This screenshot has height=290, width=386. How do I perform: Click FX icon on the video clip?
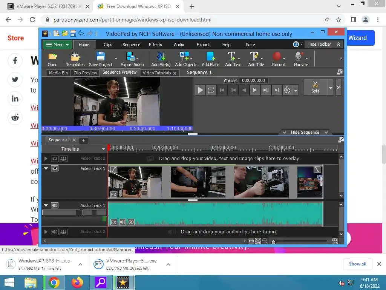pyautogui.click(x=113, y=194)
